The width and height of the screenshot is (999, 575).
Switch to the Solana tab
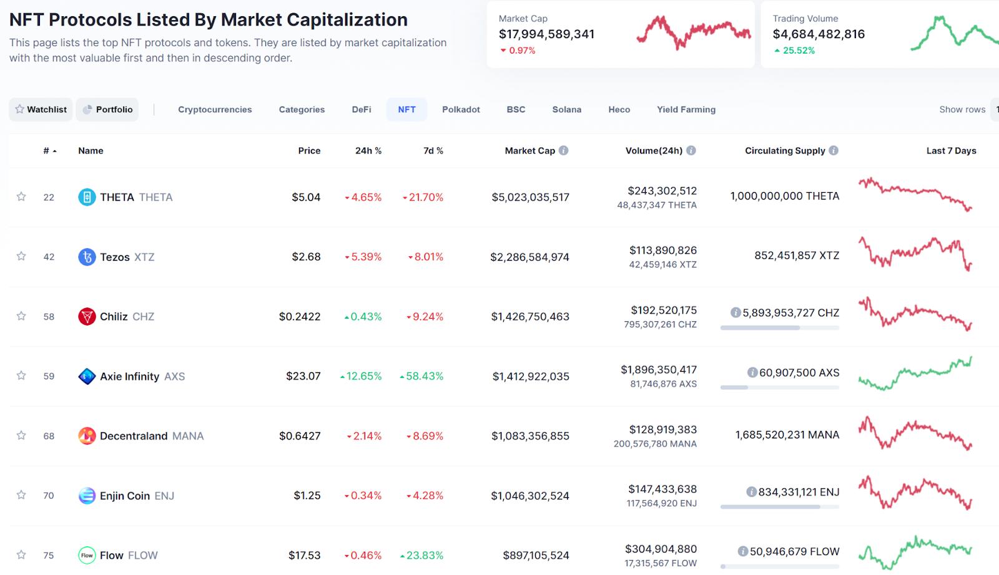567,109
